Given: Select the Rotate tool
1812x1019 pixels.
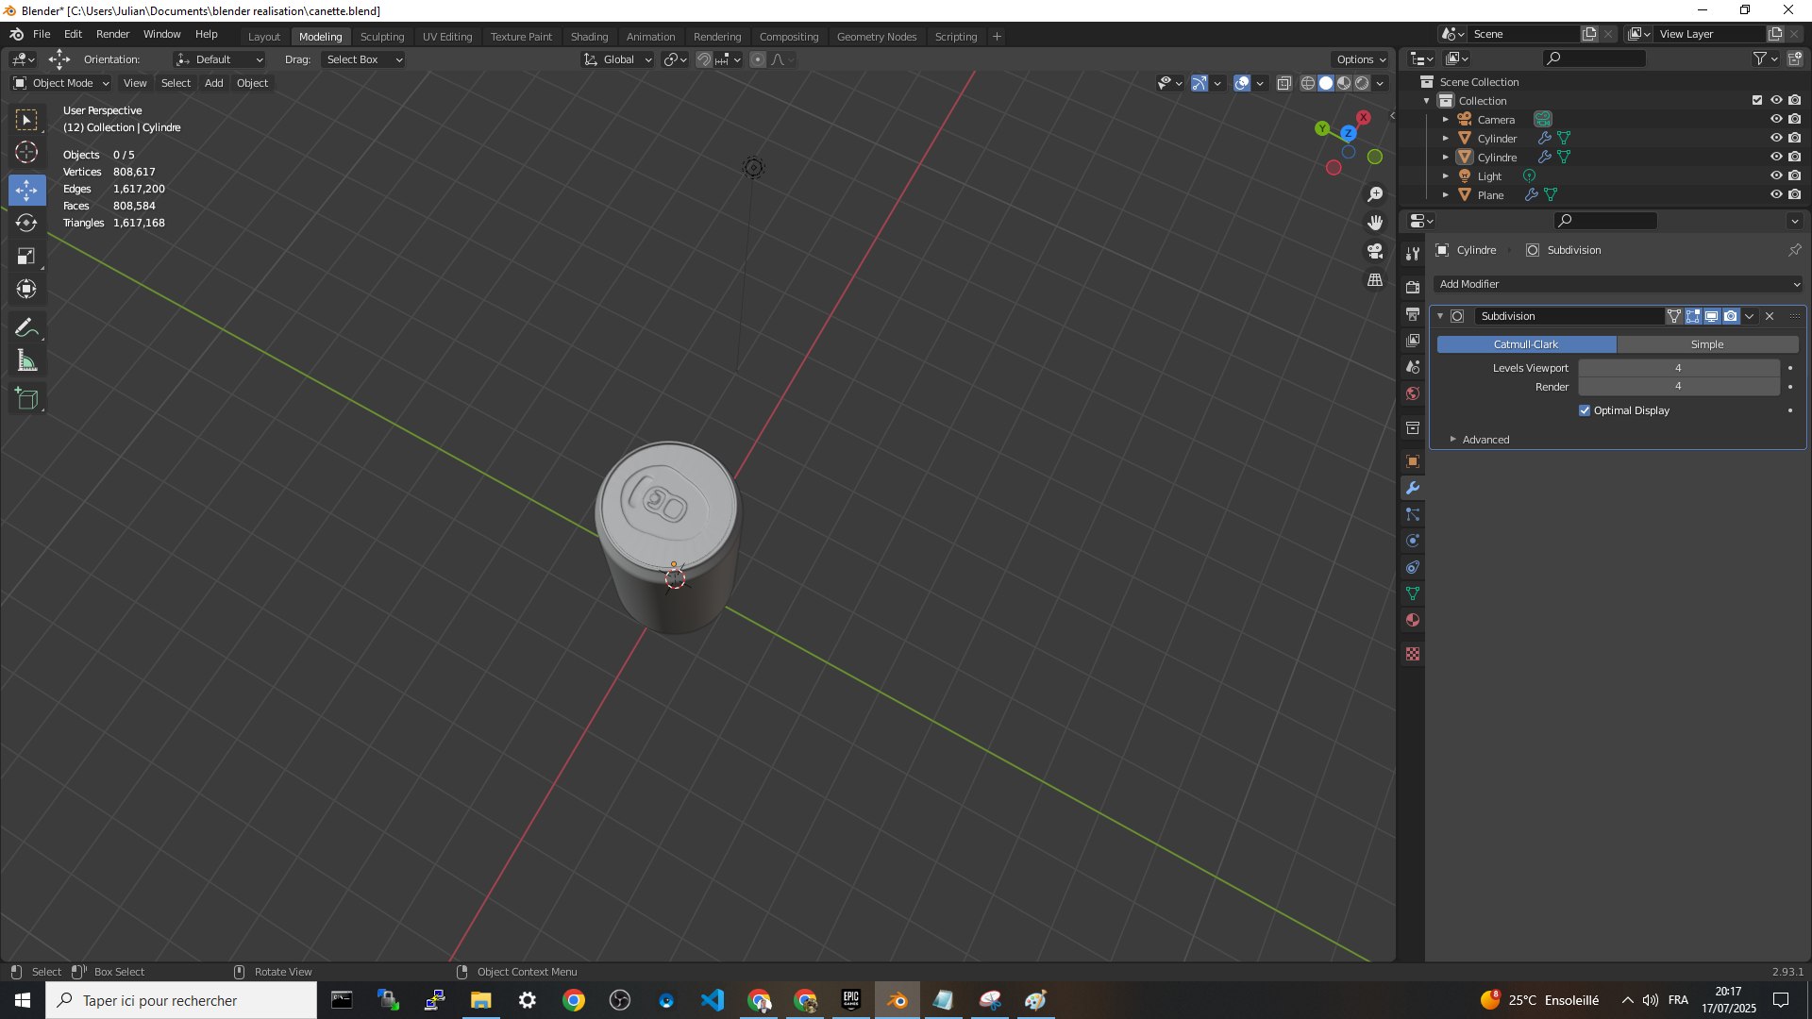Looking at the screenshot, I should (27, 223).
